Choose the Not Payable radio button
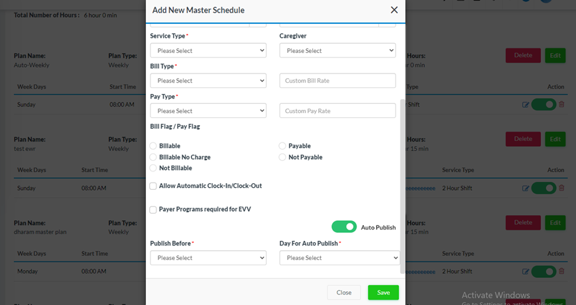 pos(282,157)
